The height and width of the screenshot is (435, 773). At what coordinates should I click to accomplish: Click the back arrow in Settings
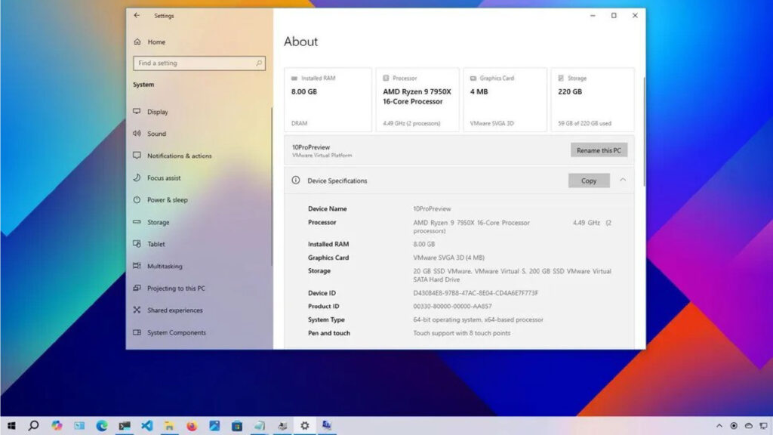pyautogui.click(x=137, y=15)
